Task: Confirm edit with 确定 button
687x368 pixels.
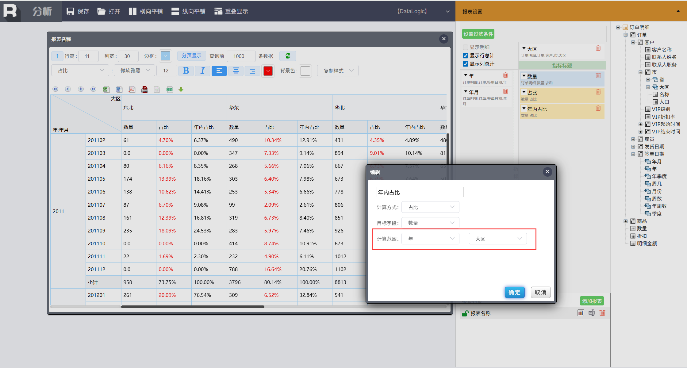Action: pos(514,292)
